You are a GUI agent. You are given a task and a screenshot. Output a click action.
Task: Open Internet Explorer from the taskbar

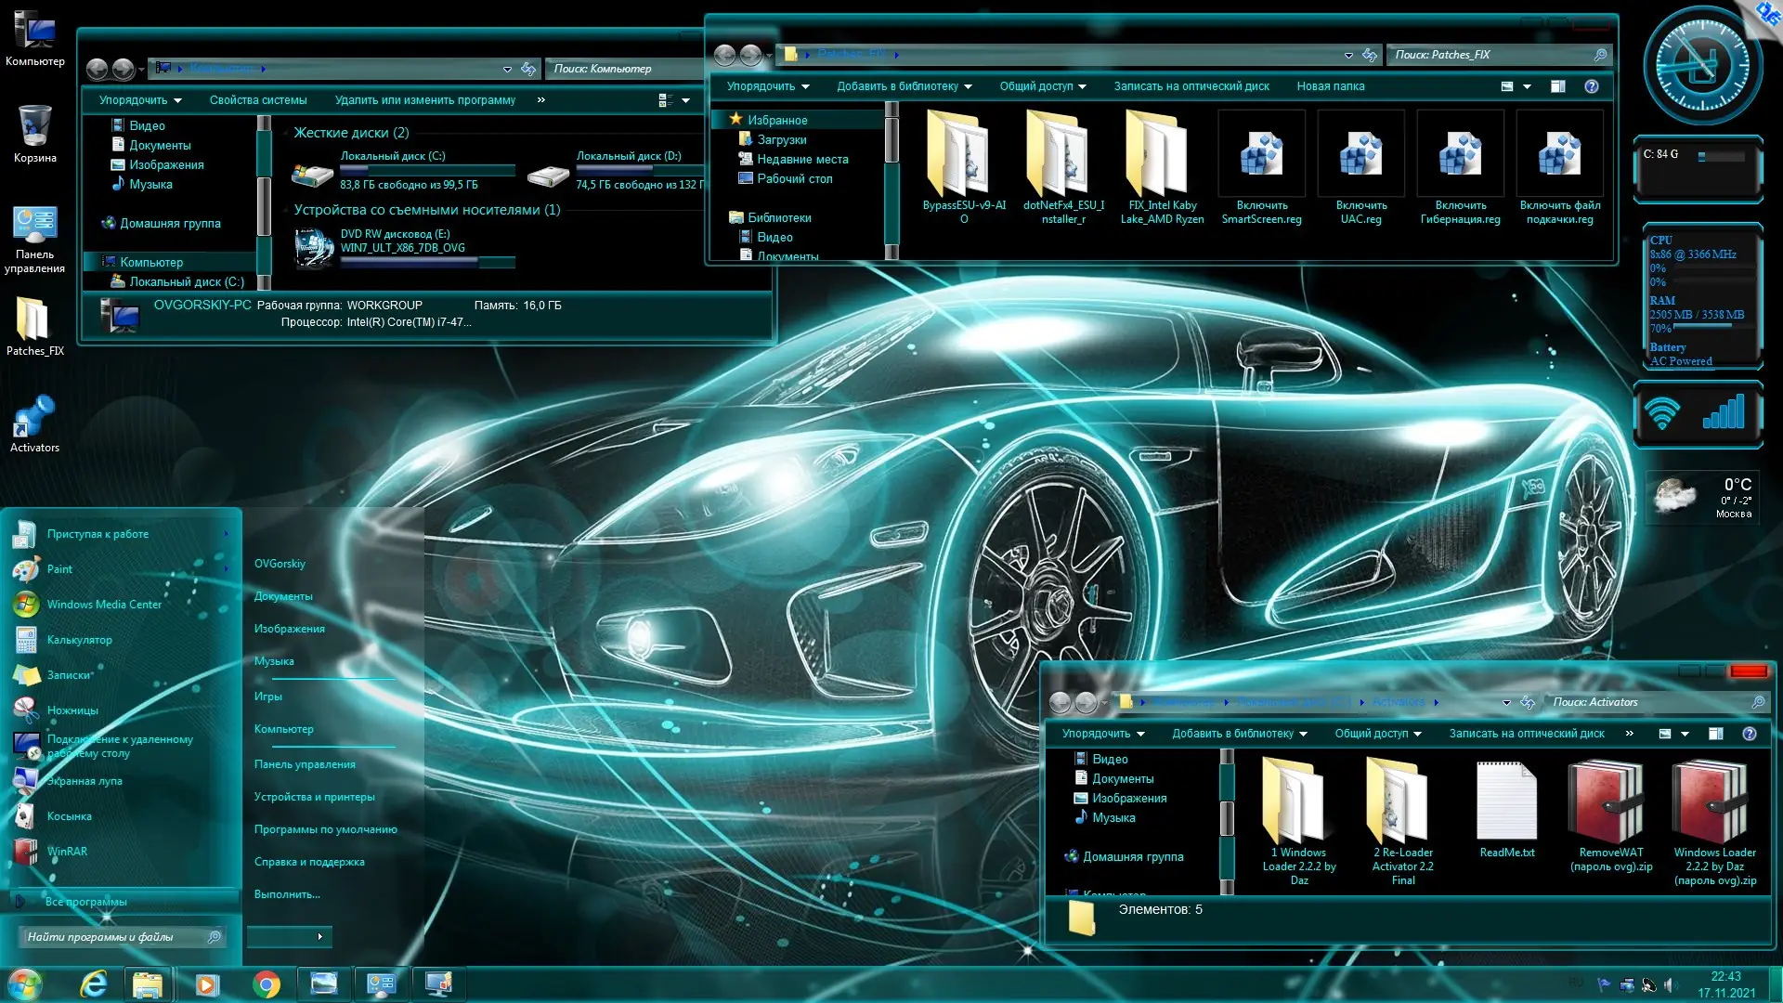(x=94, y=983)
